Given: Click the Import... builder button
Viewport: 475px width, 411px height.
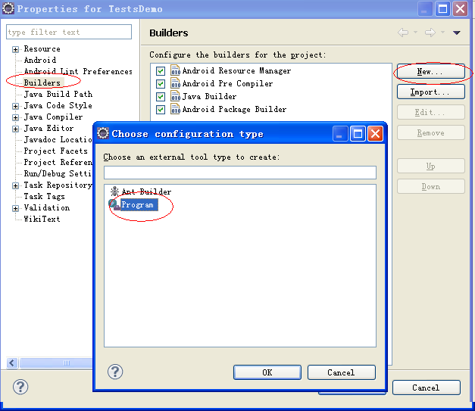Looking at the screenshot, I should [431, 92].
